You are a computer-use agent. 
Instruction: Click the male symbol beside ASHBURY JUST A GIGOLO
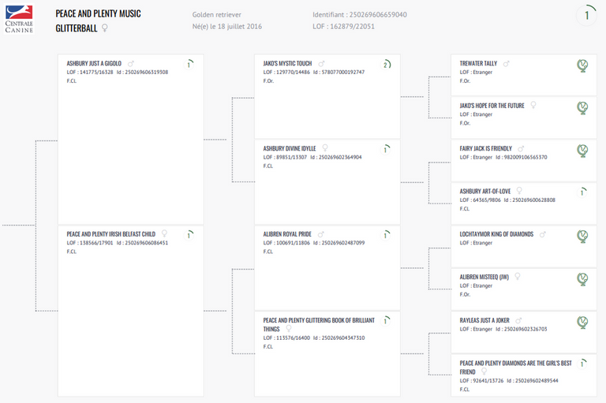[x=131, y=63]
